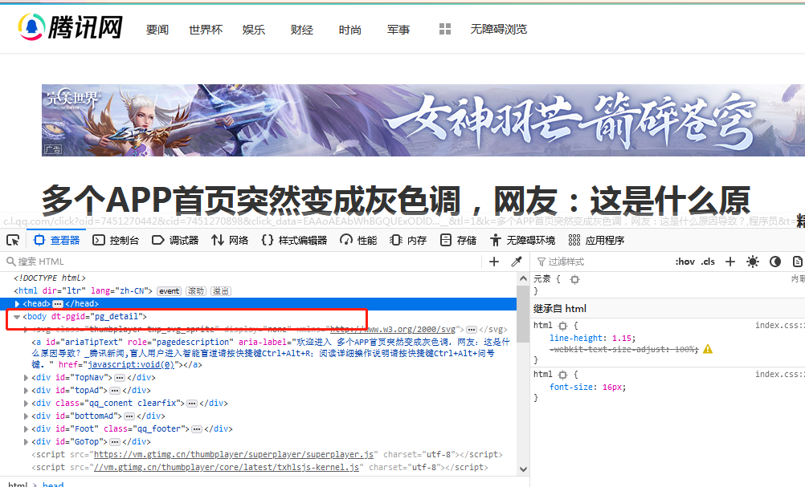Click ellipsis badge in TopNav div
The height and width of the screenshot is (487, 805).
[120, 378]
